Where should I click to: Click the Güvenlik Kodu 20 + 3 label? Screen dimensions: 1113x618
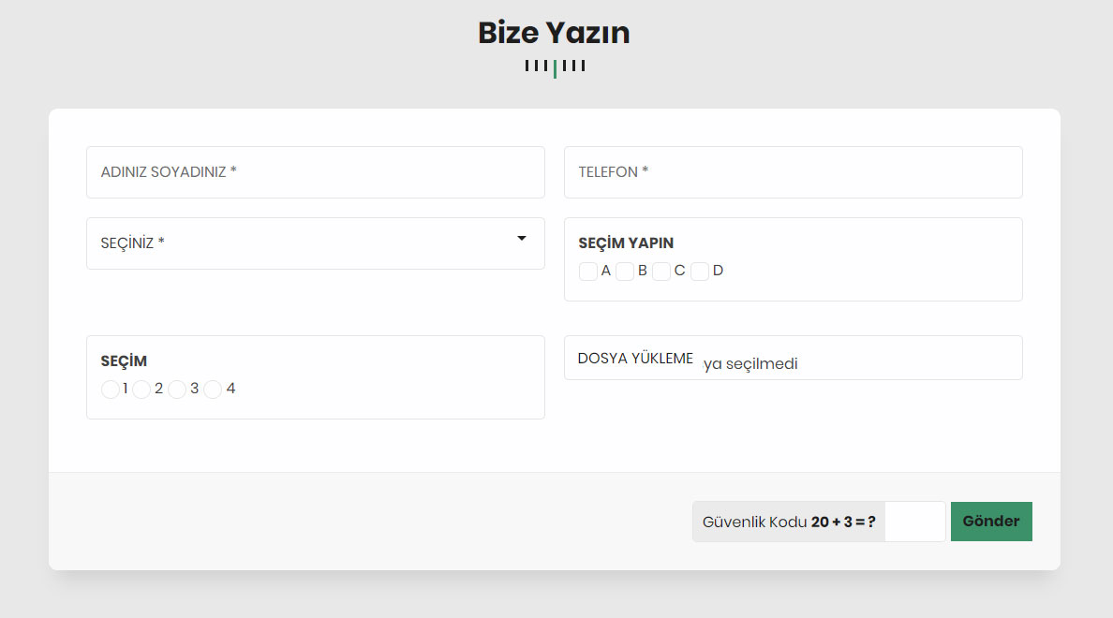789,522
